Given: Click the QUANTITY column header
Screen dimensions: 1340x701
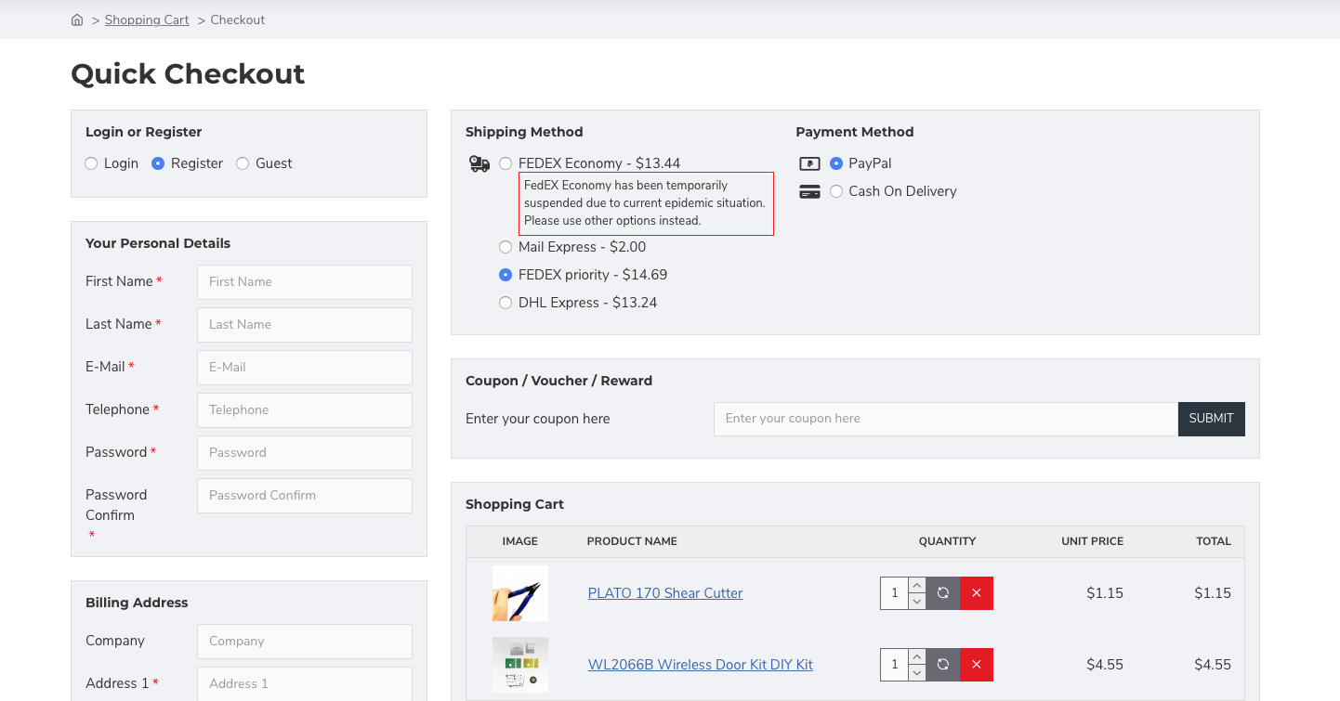Looking at the screenshot, I should 947,541.
